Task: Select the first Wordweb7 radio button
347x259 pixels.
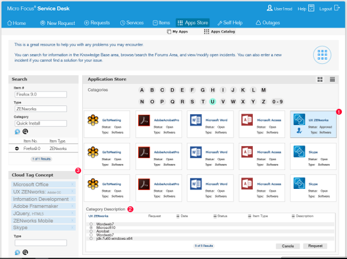Action: point(91,224)
